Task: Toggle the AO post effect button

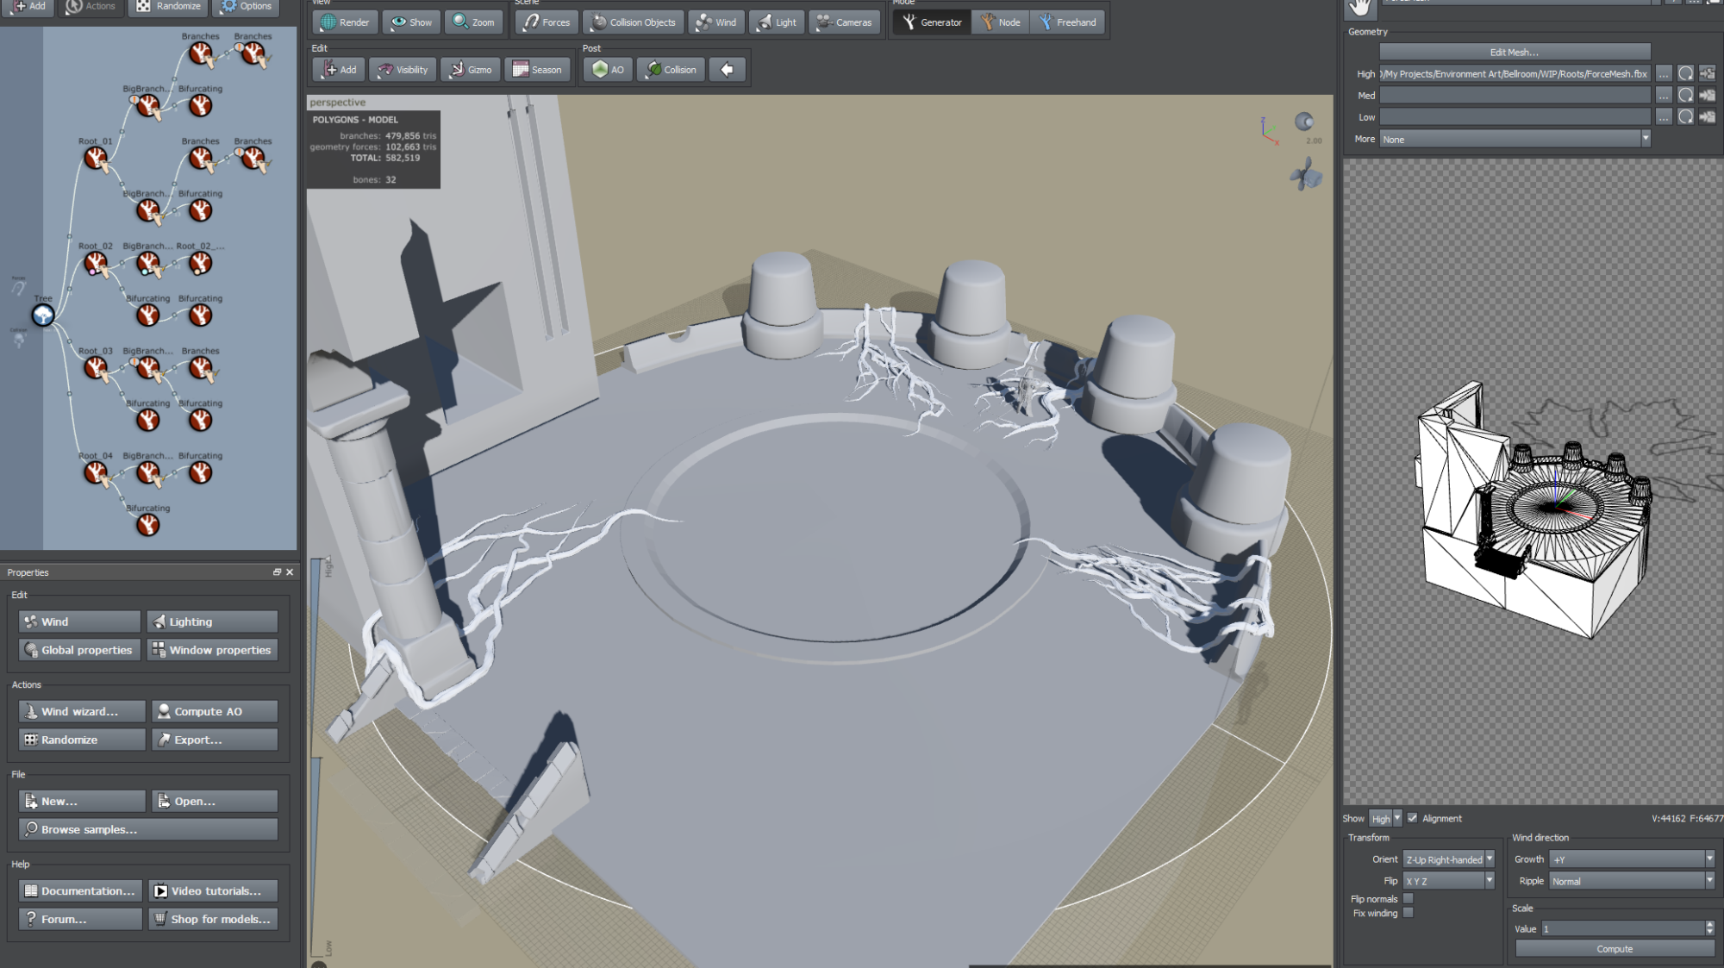Action: point(609,70)
